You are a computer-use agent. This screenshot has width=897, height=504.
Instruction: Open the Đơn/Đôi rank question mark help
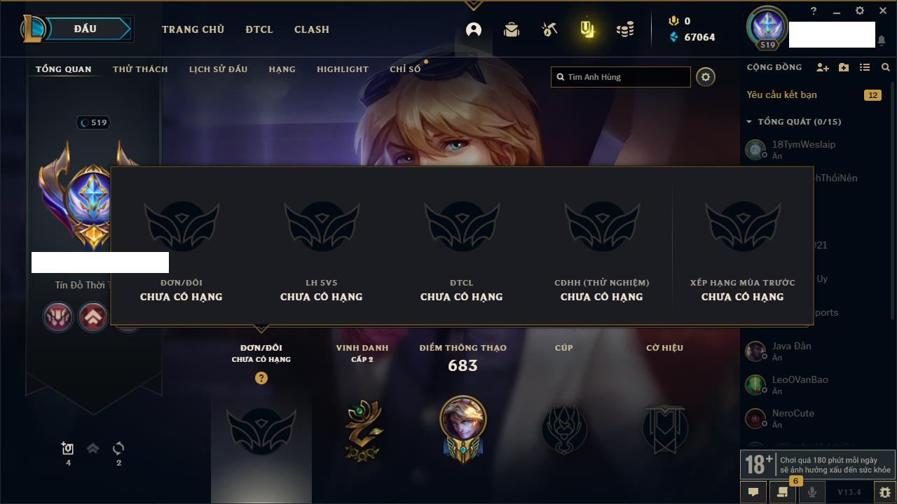[x=261, y=378]
